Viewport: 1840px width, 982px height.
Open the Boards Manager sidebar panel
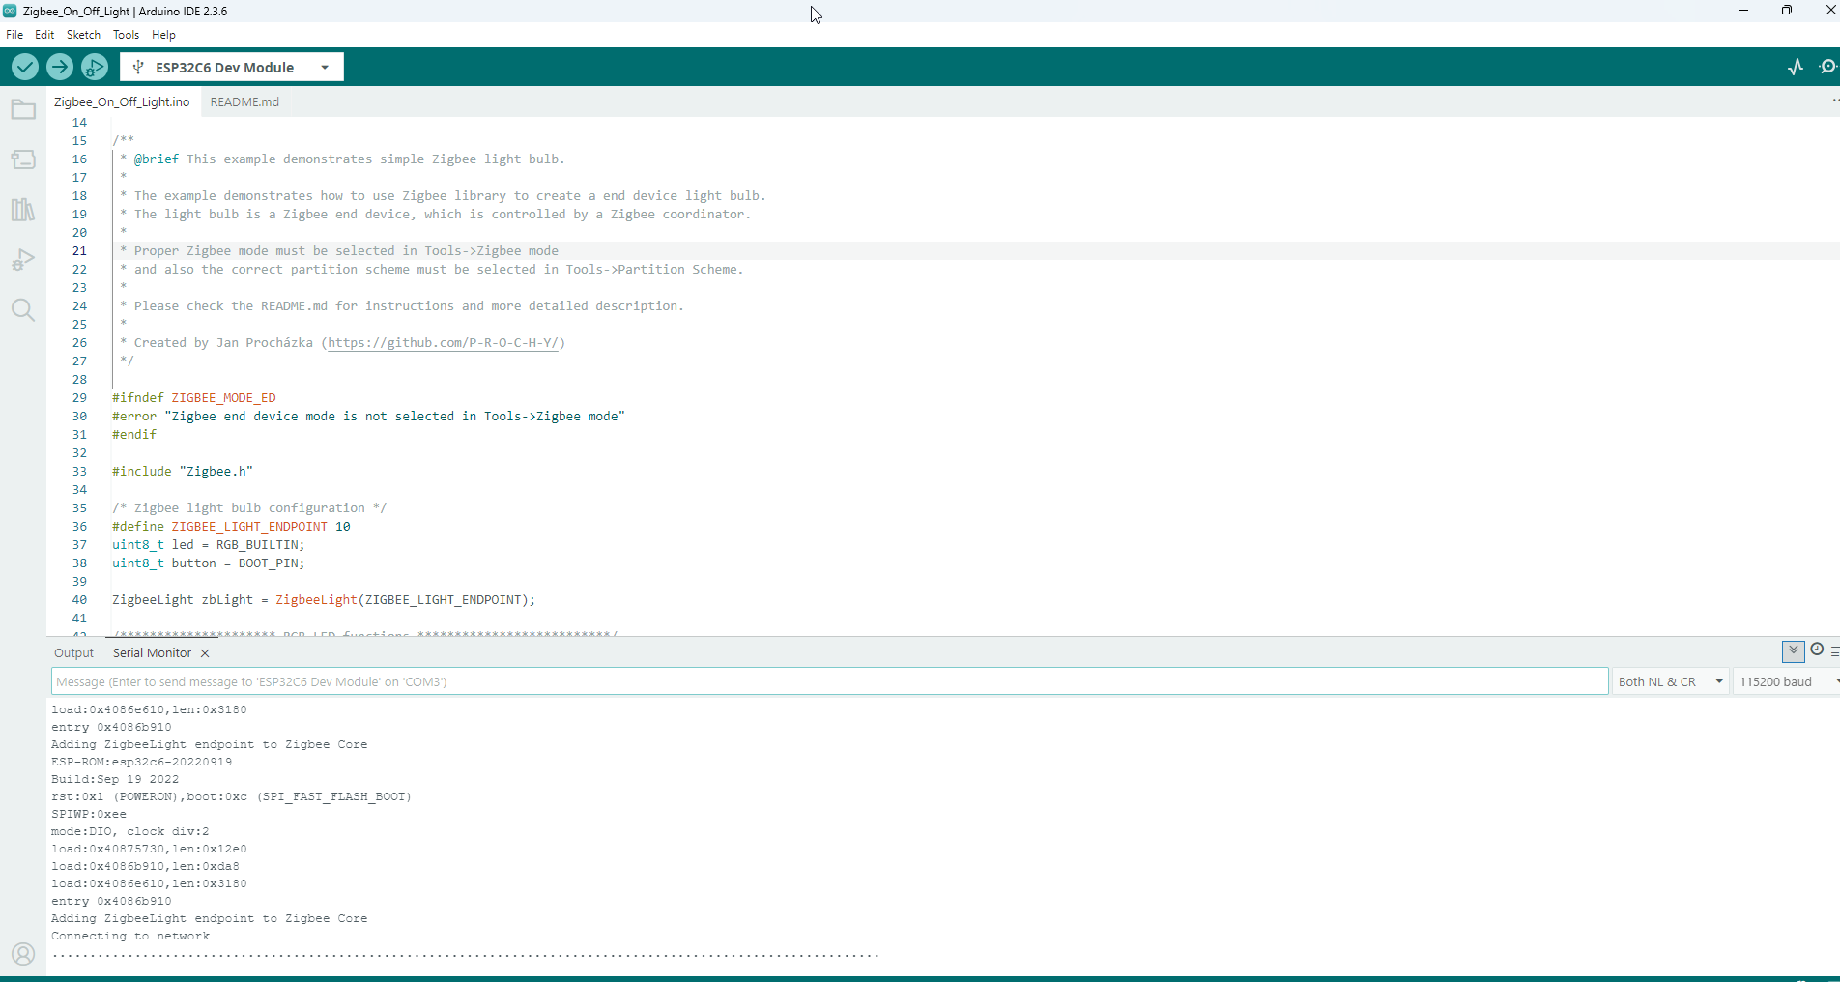pos(23,159)
